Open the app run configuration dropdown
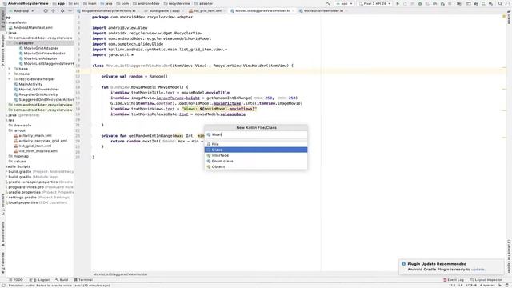This screenshot has width=512, height=288. 344,3
